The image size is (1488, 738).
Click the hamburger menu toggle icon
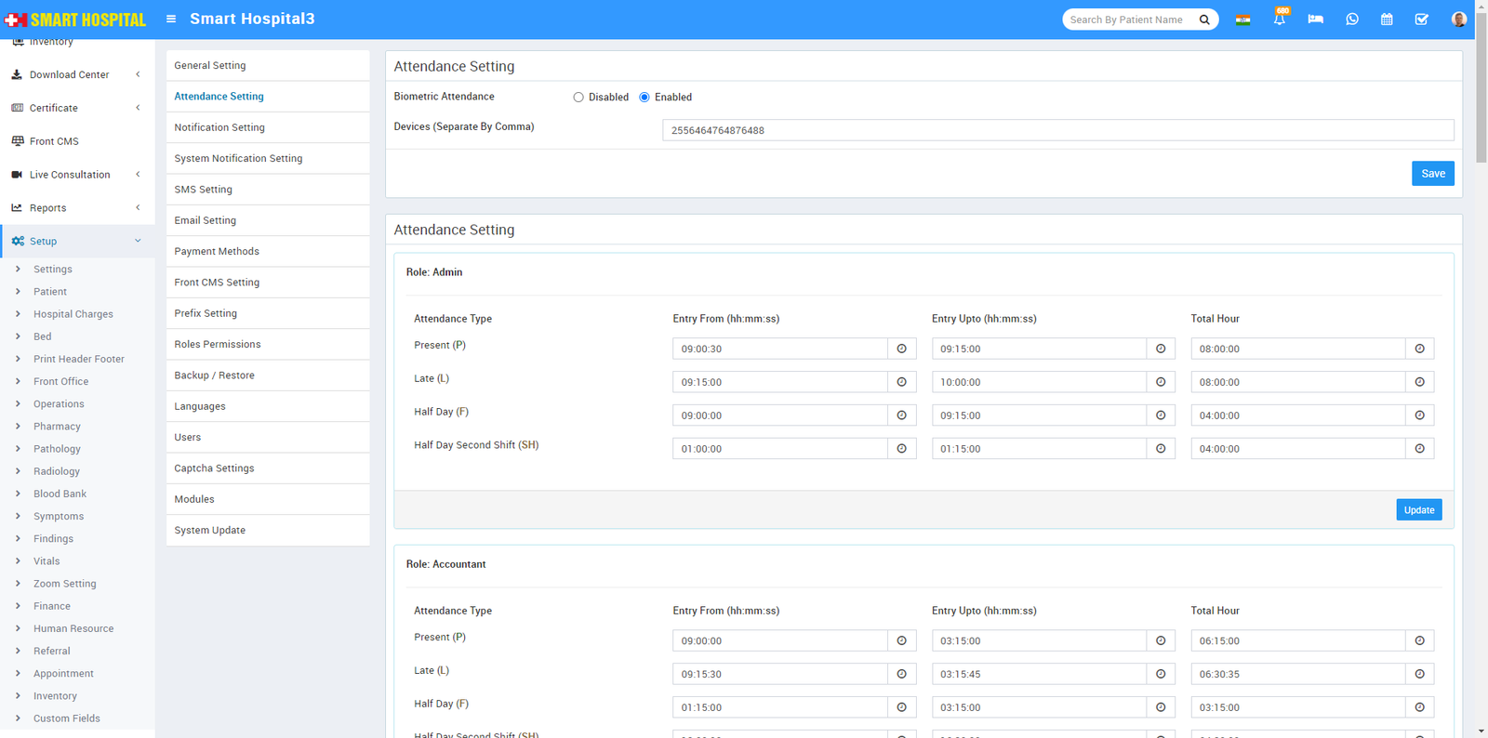[171, 20]
